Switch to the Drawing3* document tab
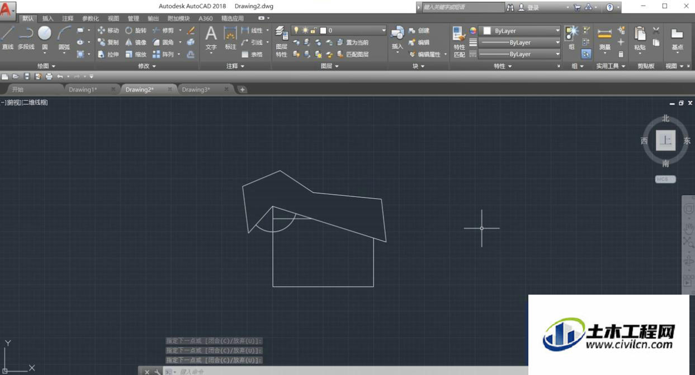 pyautogui.click(x=196, y=89)
